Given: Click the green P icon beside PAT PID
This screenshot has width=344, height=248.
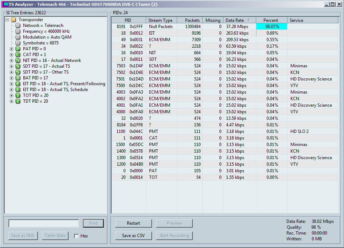Looking at the screenshot, I should (18, 49).
